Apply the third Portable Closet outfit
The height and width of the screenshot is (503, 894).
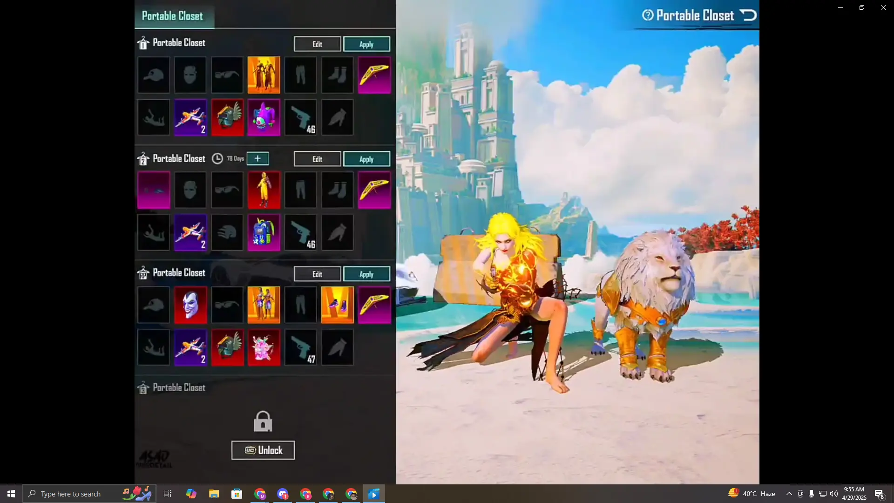pos(366,274)
